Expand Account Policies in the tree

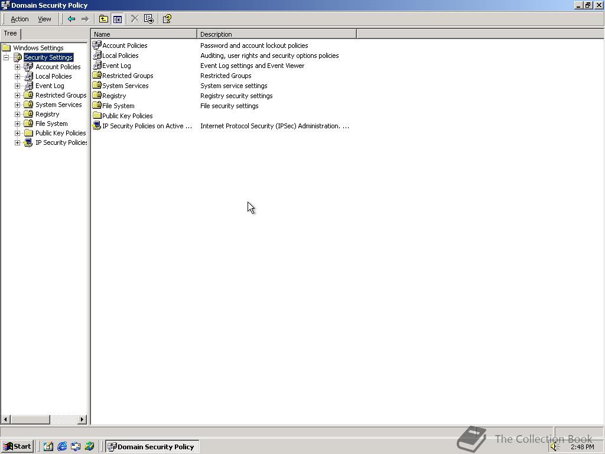point(17,67)
